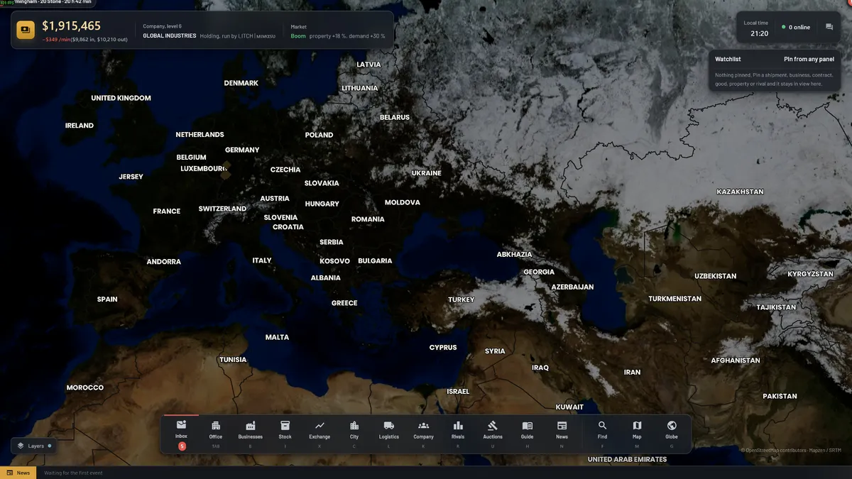The height and width of the screenshot is (479, 852).
Task: Click the $1,915,465 balance
Action: [71, 26]
